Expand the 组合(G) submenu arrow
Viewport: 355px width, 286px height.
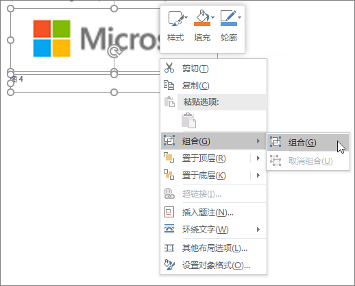pos(258,141)
